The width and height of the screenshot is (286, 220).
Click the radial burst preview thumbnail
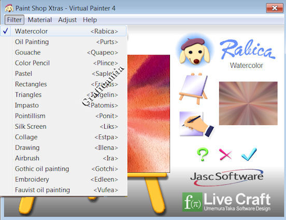248,103
